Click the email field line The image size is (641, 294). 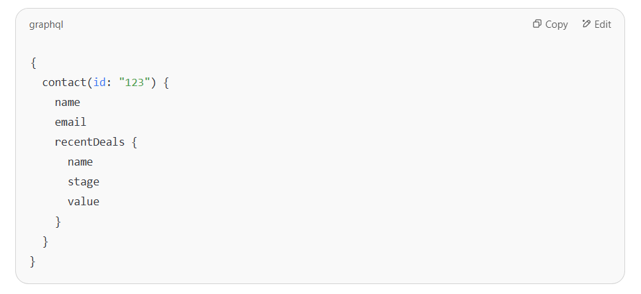pyautogui.click(x=71, y=122)
